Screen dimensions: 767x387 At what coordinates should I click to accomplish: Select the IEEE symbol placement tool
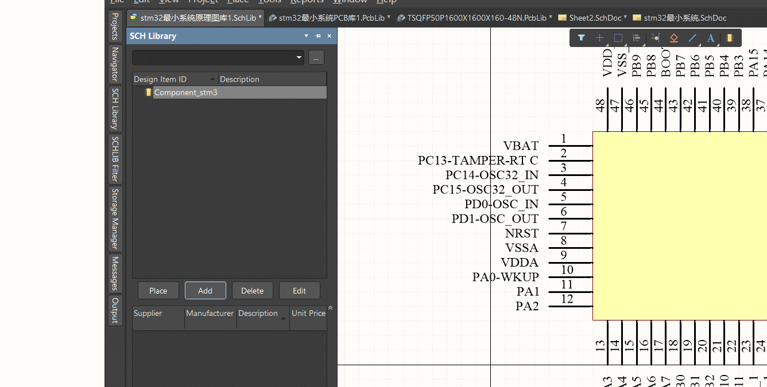coord(674,38)
